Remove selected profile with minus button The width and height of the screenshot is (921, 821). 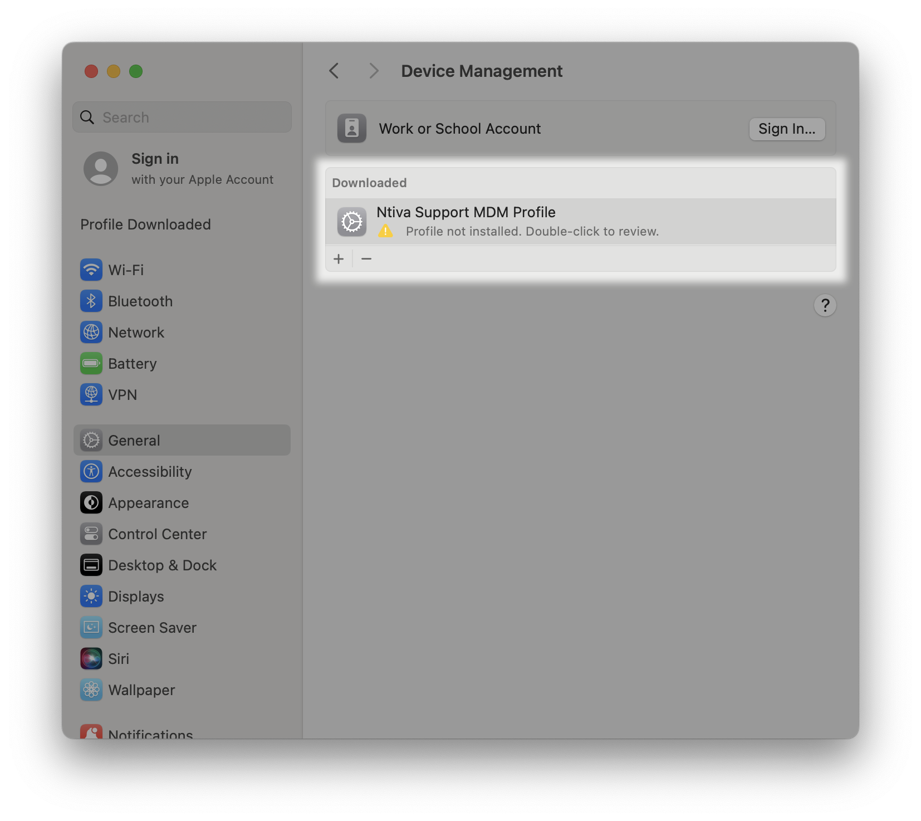click(x=366, y=259)
